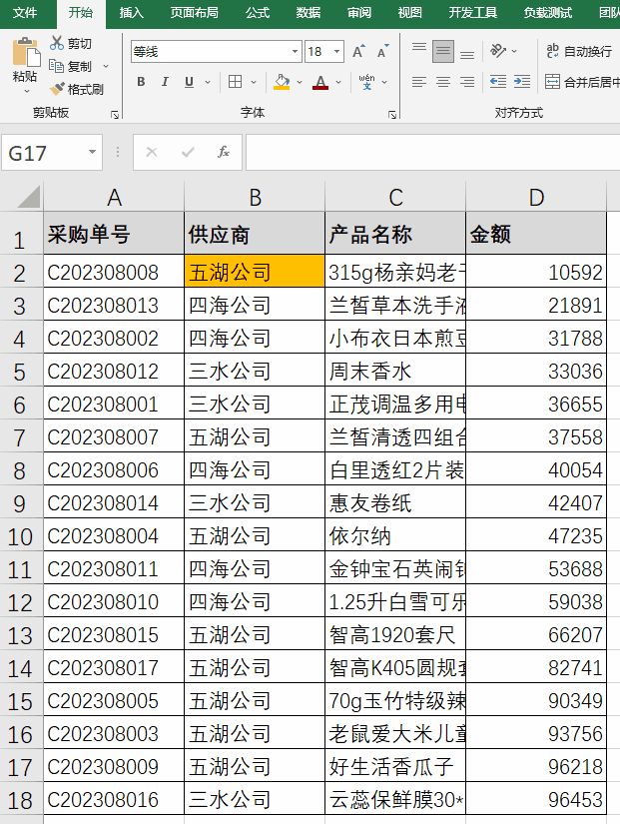This screenshot has height=824, width=620.
Task: Open the font settings dialog launcher
Action: coord(392,114)
